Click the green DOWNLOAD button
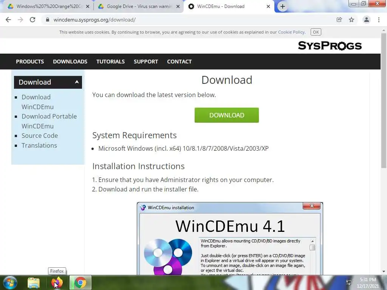Image resolution: width=387 pixels, height=290 pixels. click(227, 115)
